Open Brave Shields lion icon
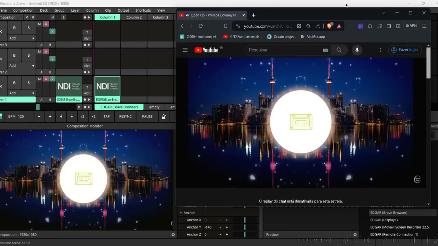This screenshot has height=246, width=438. coord(330,26)
